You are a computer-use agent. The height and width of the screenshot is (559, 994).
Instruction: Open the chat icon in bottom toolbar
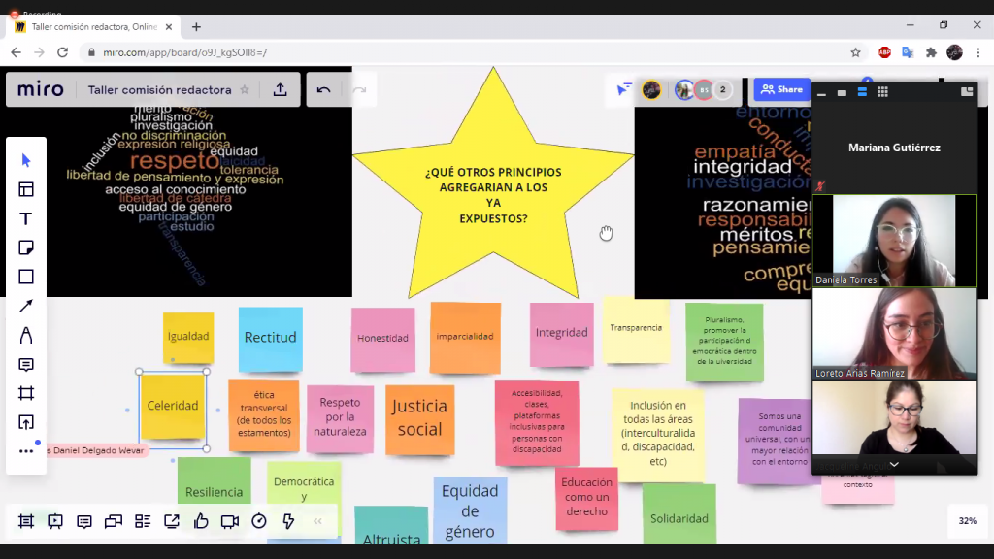coord(114,521)
